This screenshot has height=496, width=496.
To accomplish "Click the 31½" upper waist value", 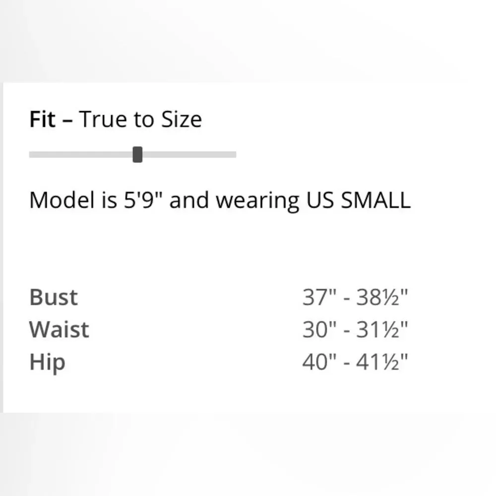I will click(382, 330).
